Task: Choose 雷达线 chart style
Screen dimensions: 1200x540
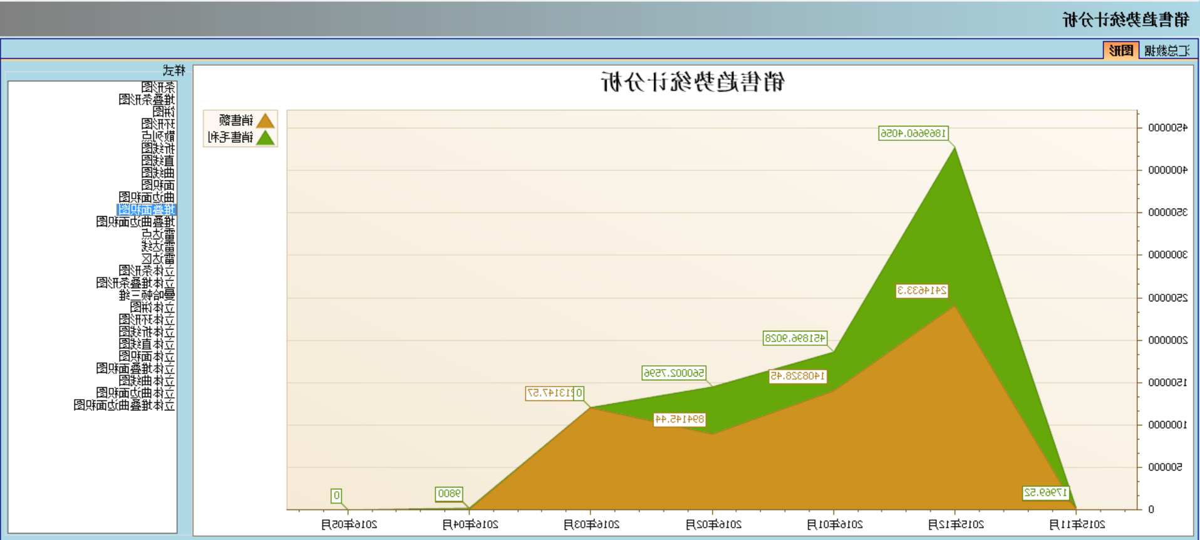Action: pos(158,246)
